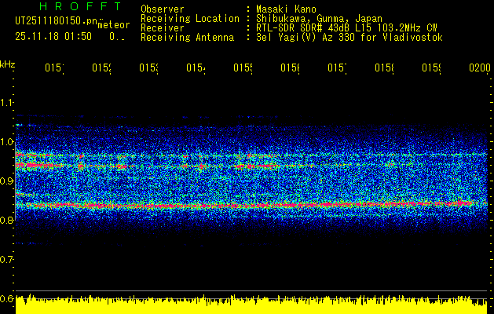Viewport: 494px width, 314px height.
Task: Click Shibukawa, Gunma, Japan text
Action: 319,19
